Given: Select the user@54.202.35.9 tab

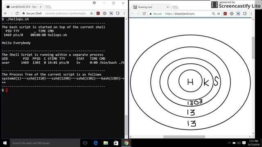Looking at the screenshot, I should click(23, 7).
